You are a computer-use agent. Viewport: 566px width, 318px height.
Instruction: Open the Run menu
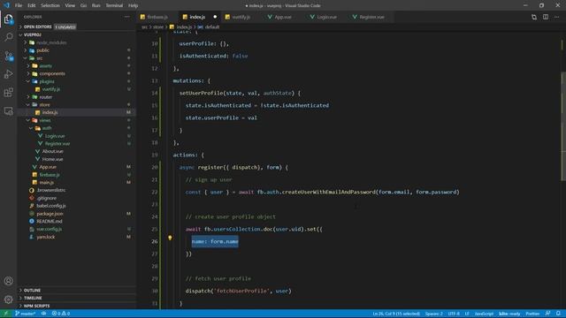(96, 5)
